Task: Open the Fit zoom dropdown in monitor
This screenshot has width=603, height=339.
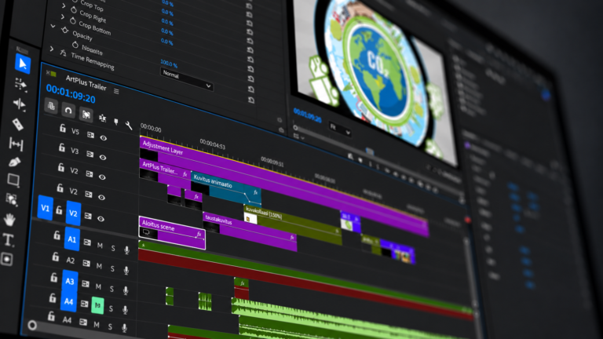Action: 340,129
